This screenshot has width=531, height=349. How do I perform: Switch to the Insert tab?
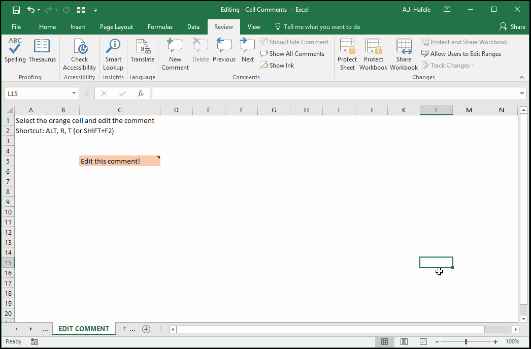pyautogui.click(x=78, y=27)
